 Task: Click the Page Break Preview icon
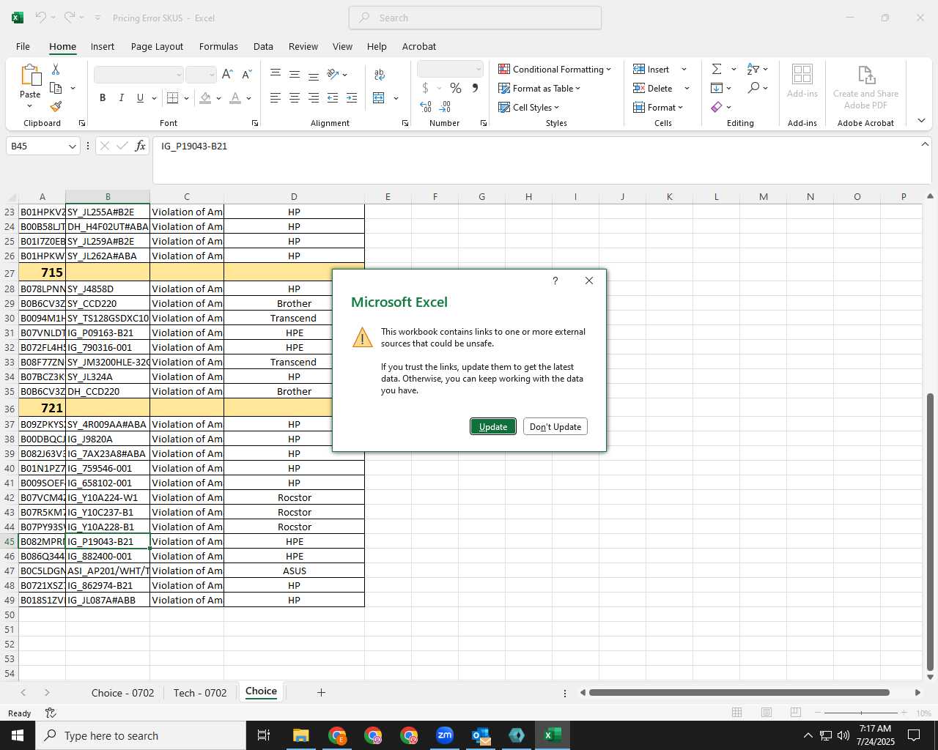coord(796,713)
